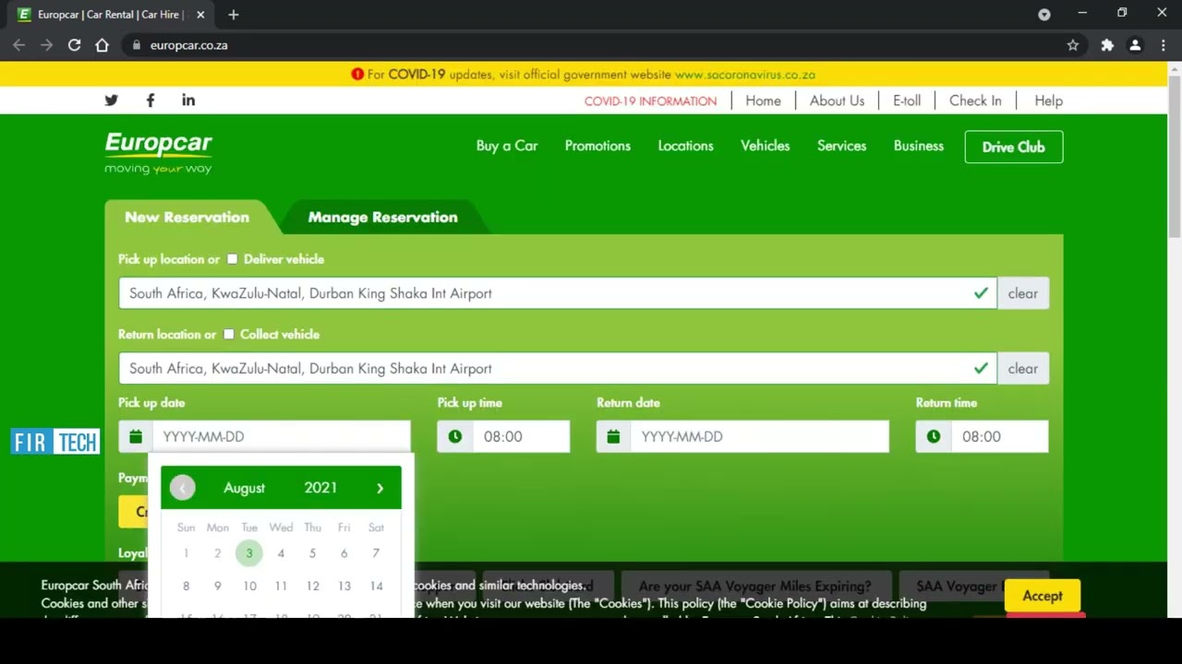Image resolution: width=1182 pixels, height=664 pixels.
Task: Click the Europcar logo
Action: [159, 153]
